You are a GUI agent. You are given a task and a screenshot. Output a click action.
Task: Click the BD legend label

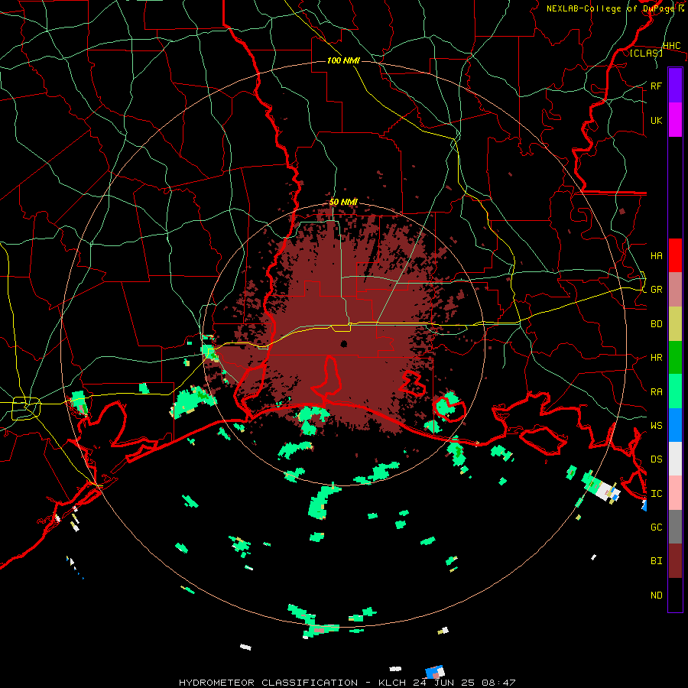pyautogui.click(x=656, y=324)
